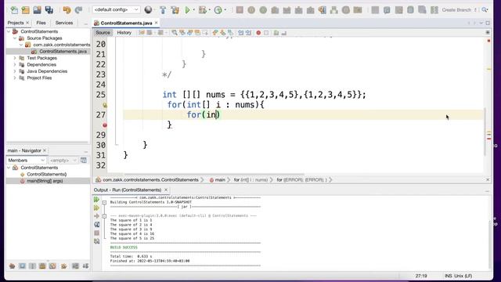Select com.zakk.controlstatements package node
The width and height of the screenshot is (501, 282).
click(x=62, y=45)
